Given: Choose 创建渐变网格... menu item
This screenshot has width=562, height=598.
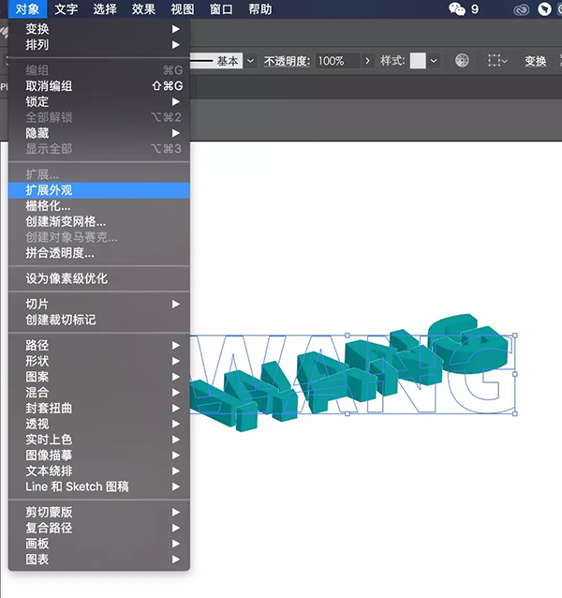Looking at the screenshot, I should pos(98,221).
